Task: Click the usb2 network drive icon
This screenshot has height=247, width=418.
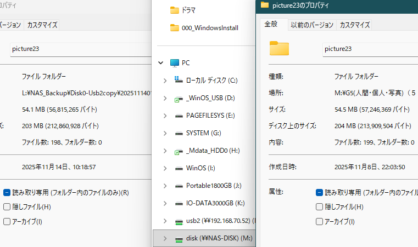Action: click(179, 221)
